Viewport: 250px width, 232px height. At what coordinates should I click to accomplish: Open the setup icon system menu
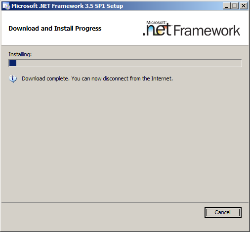click(6, 6)
